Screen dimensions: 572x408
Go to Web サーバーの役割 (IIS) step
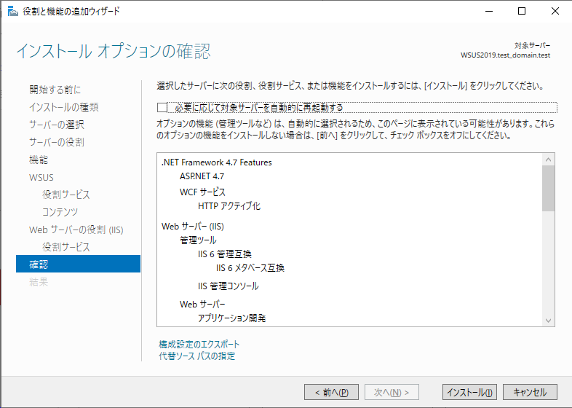point(76,229)
